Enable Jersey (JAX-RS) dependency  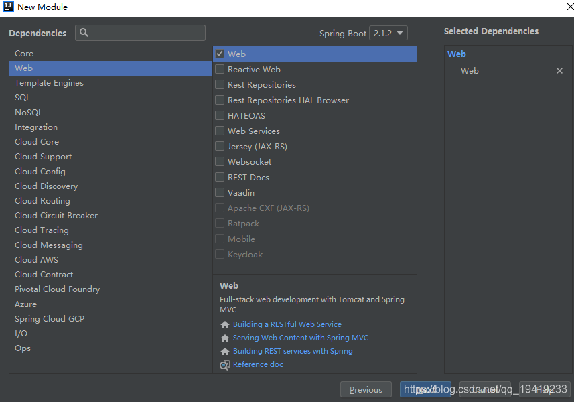220,146
